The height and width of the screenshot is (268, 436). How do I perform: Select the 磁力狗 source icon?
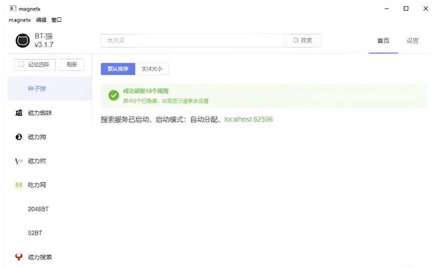pyautogui.click(x=19, y=137)
